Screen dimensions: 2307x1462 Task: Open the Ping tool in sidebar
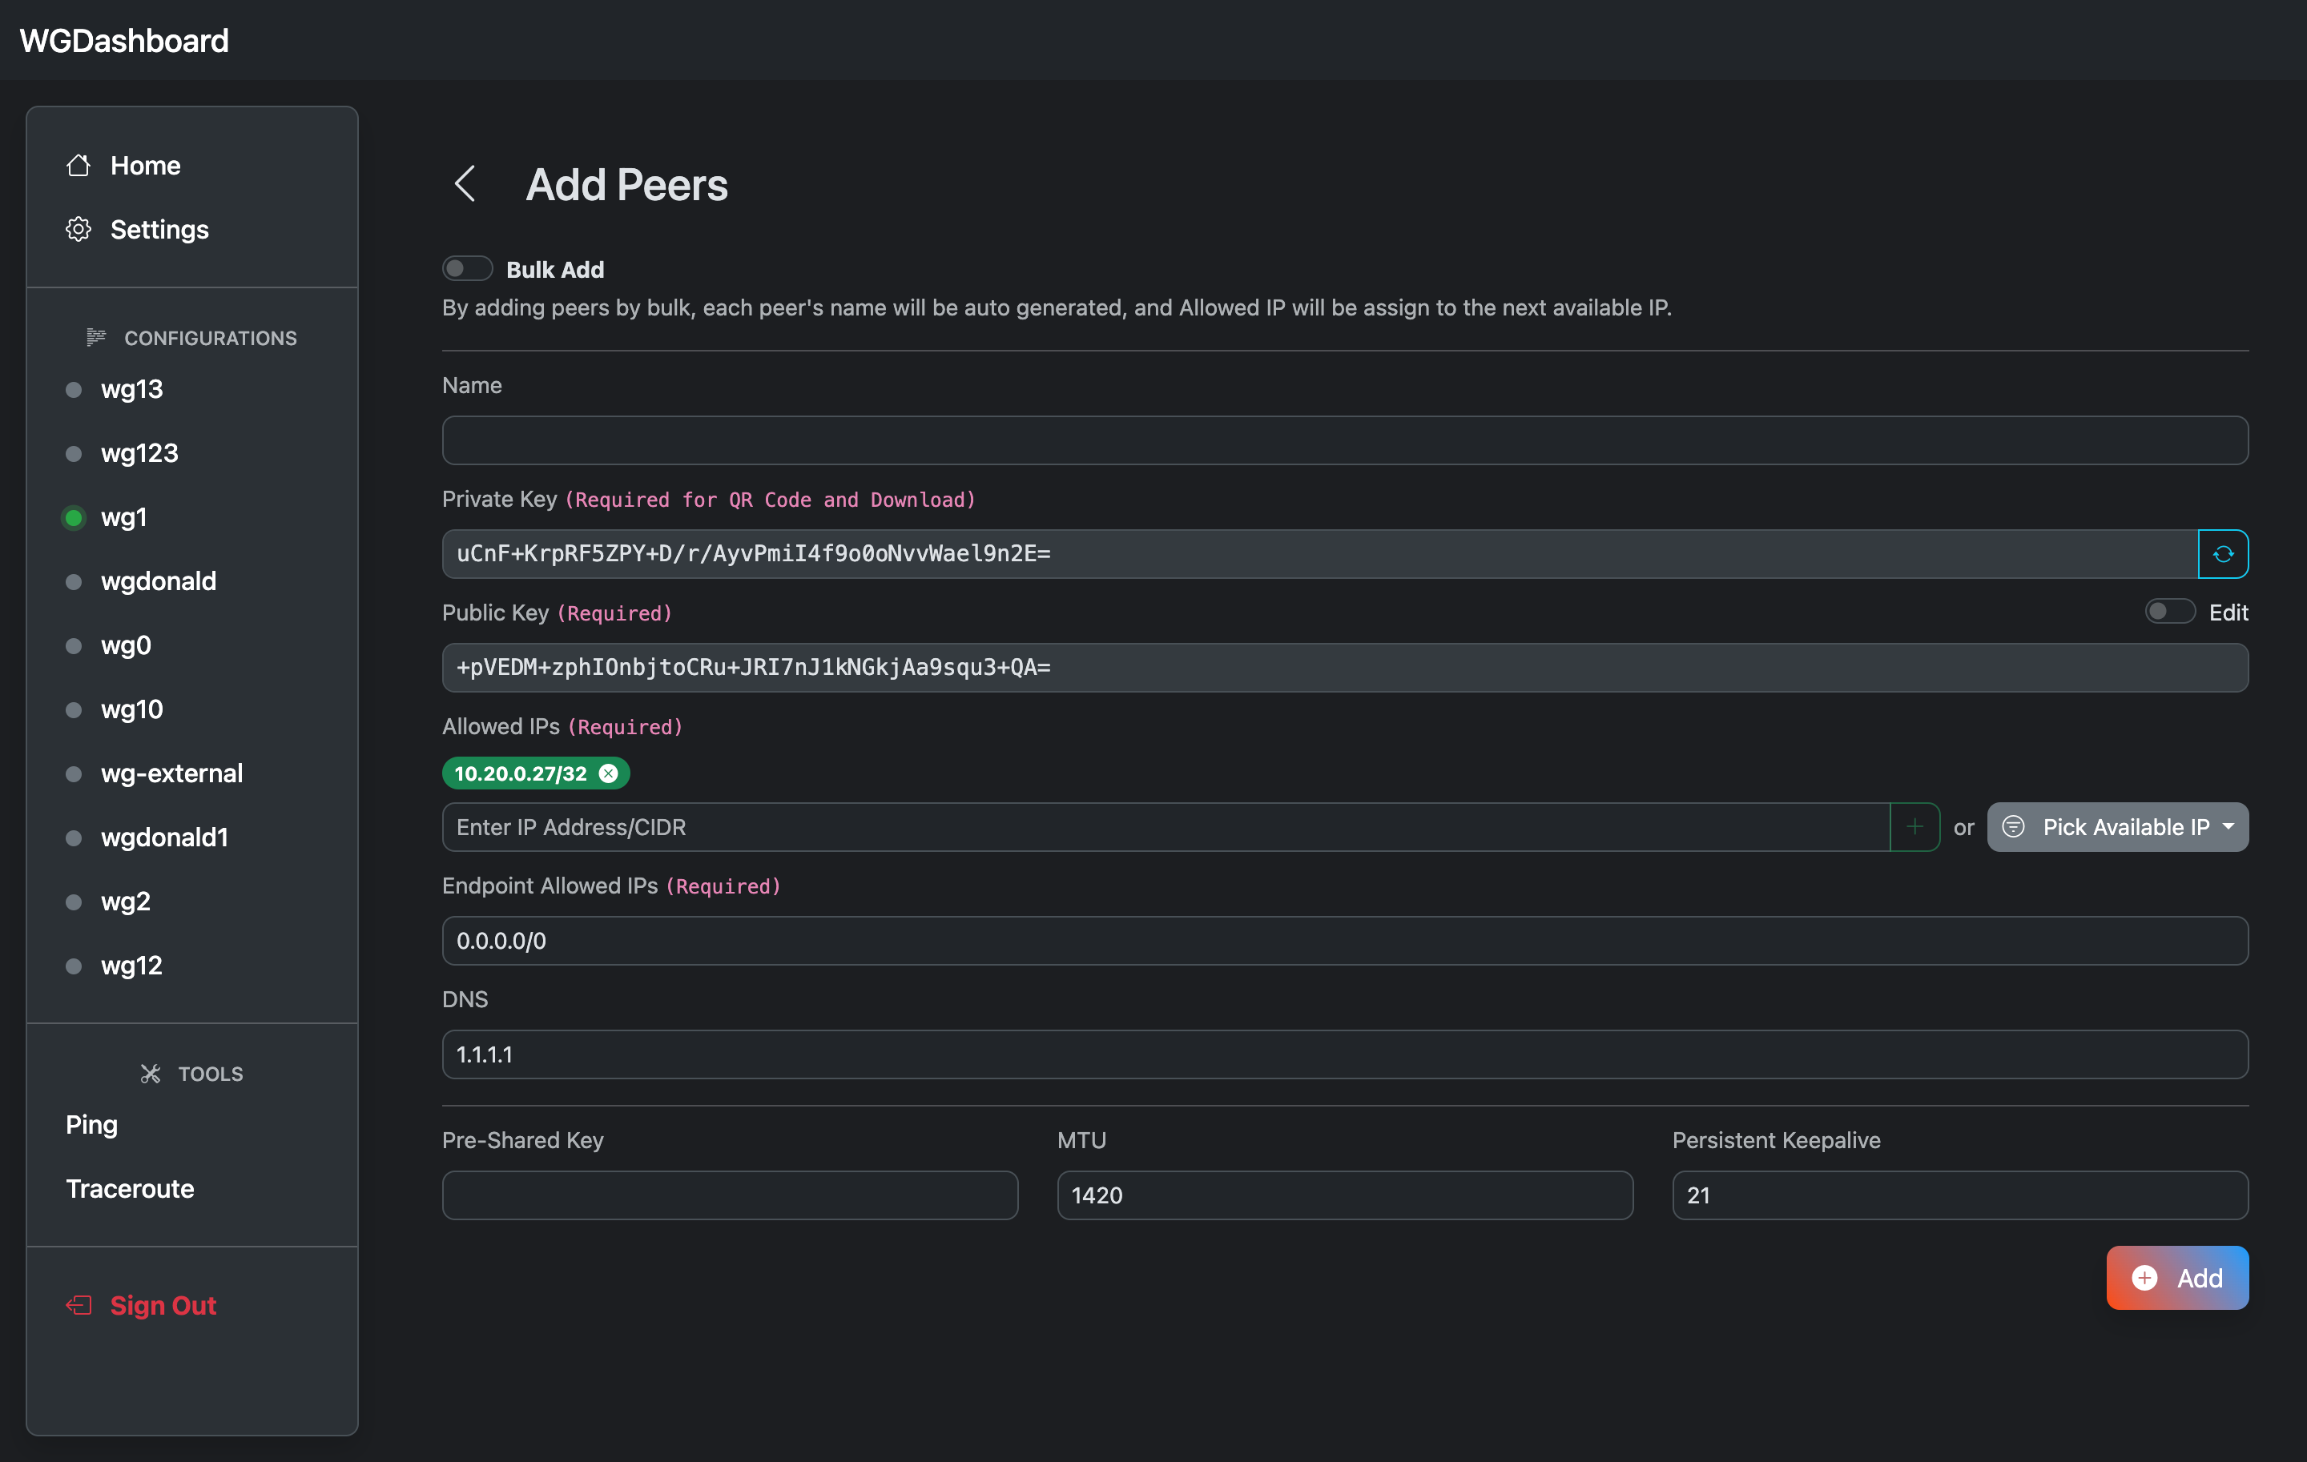click(x=89, y=1124)
